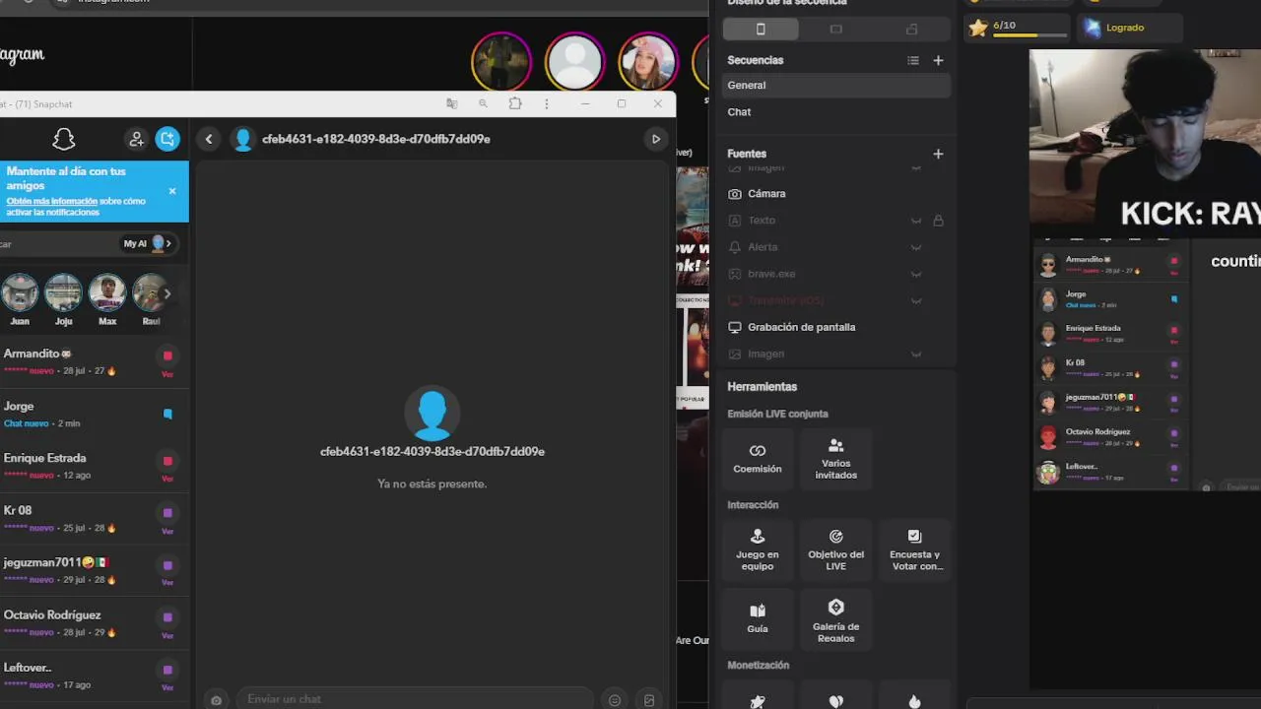Open the Juego en equipo tool

tap(757, 548)
